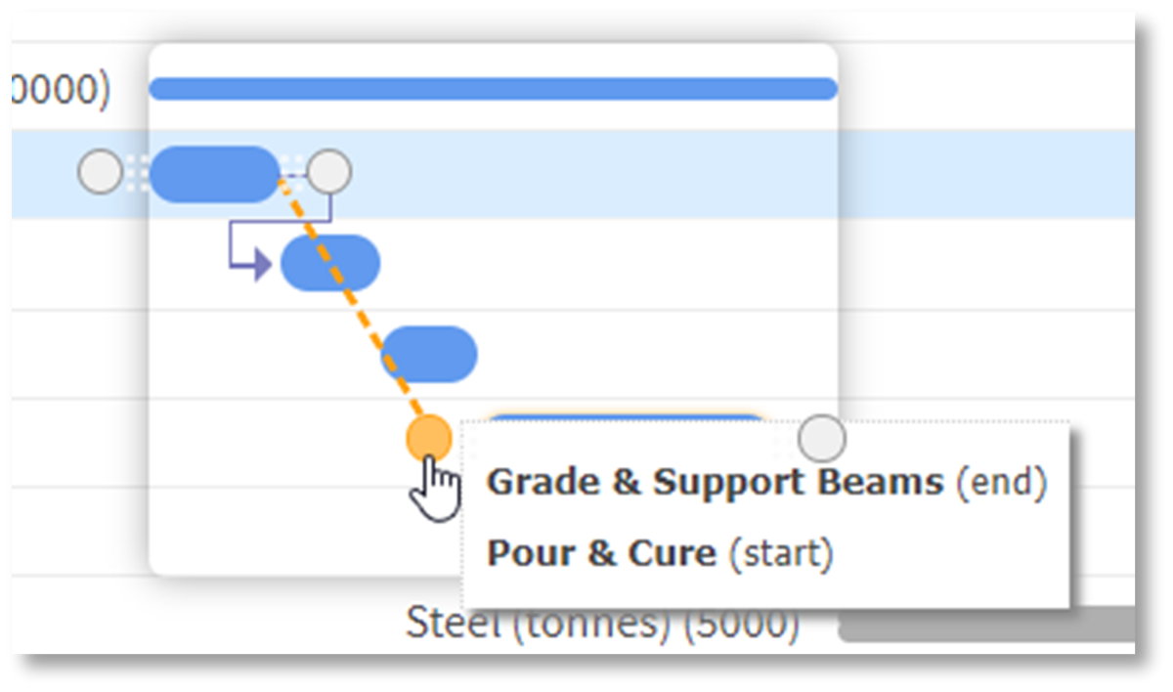The width and height of the screenshot is (1173, 692).
Task: Select the long summary bar at top
Action: pos(493,89)
